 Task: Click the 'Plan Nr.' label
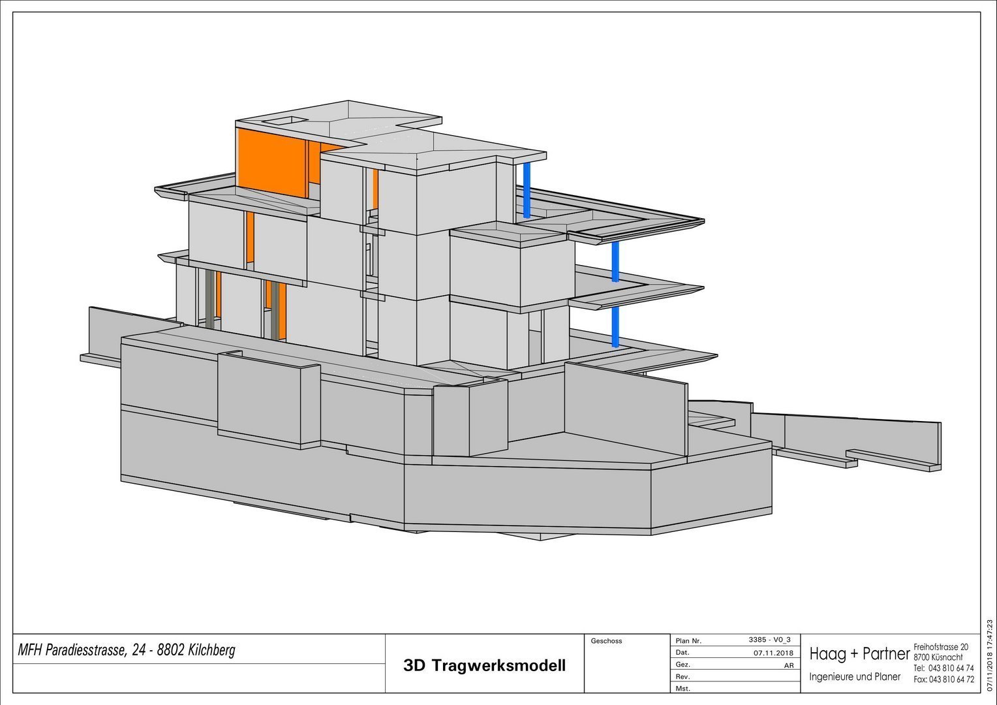coord(689,641)
